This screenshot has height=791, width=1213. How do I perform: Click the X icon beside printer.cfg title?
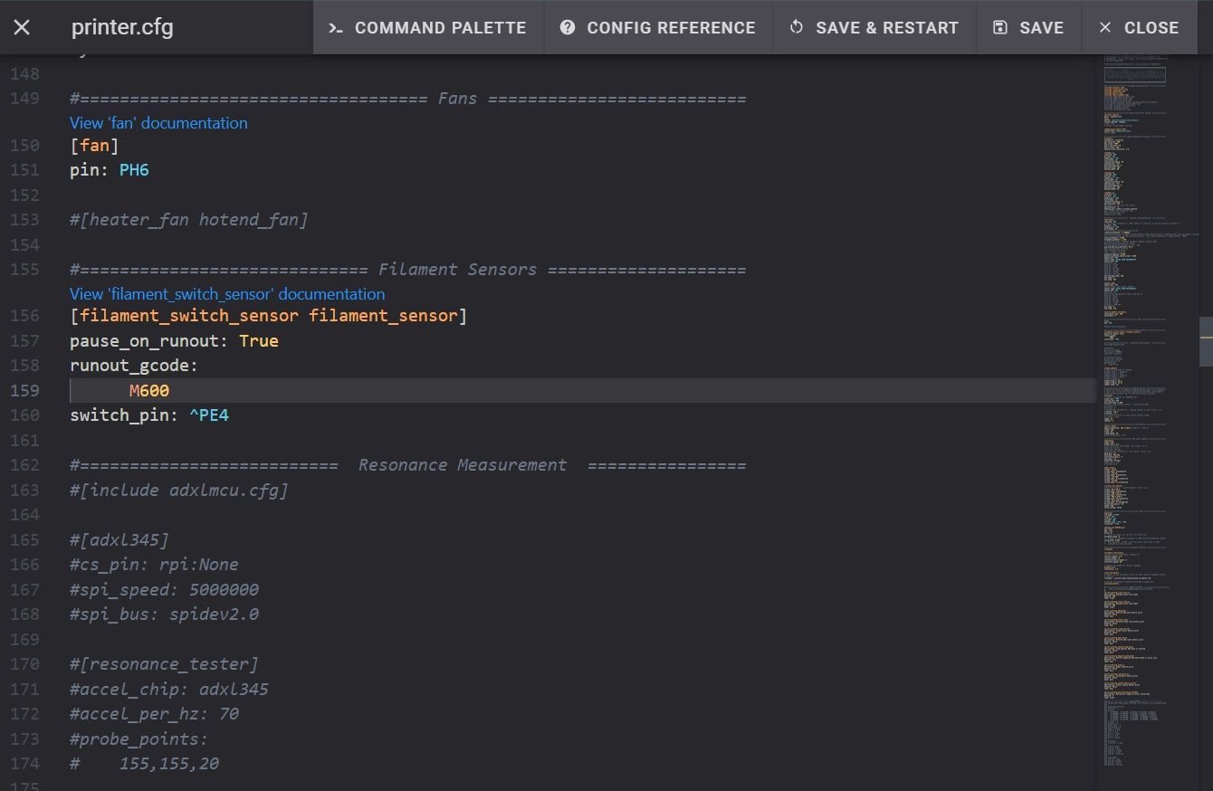tap(22, 27)
